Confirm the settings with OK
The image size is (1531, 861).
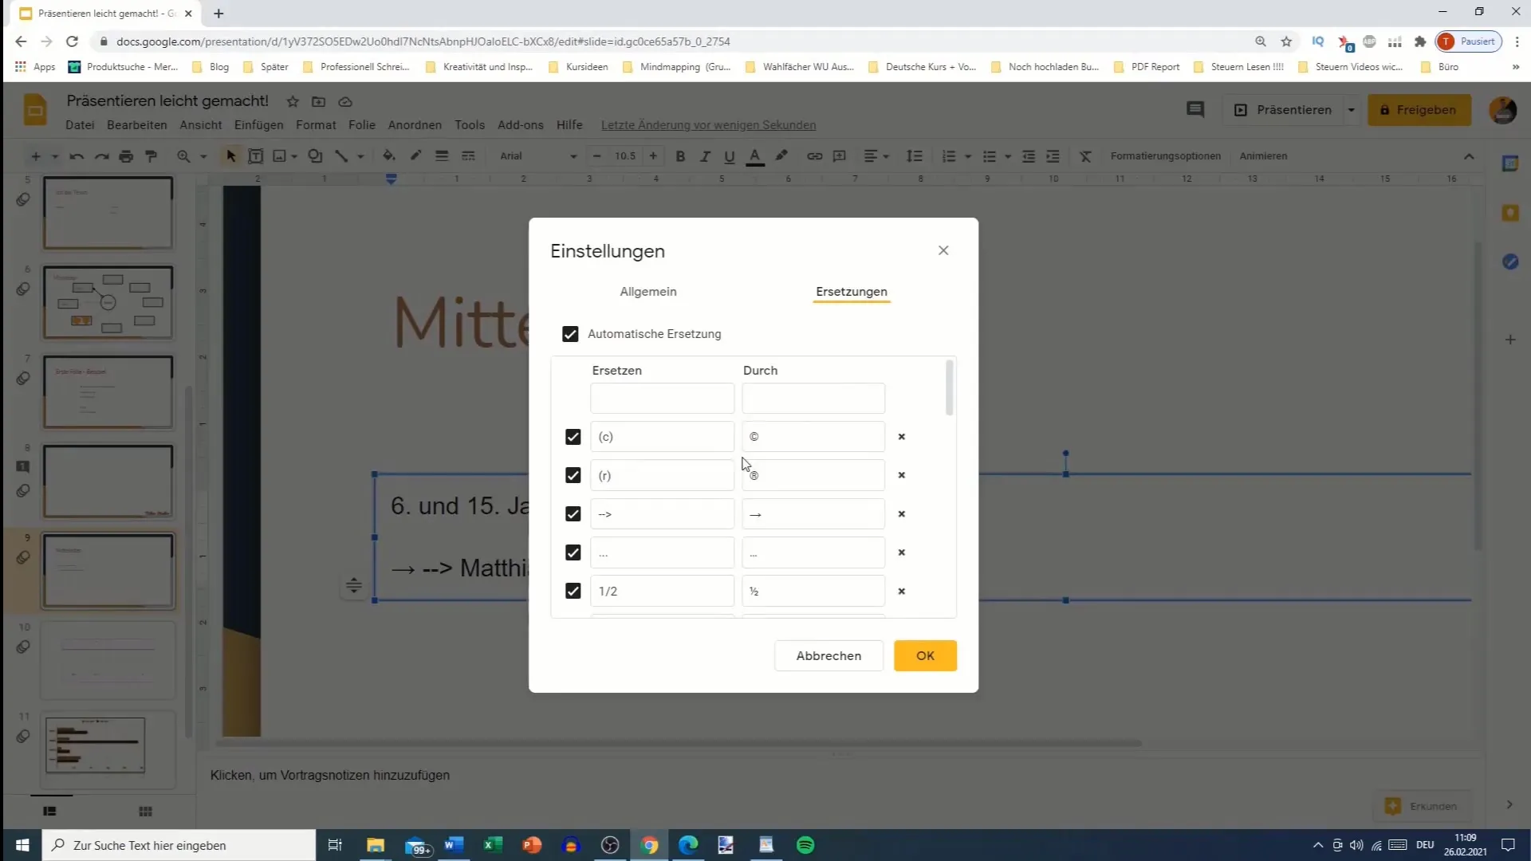[925, 655]
